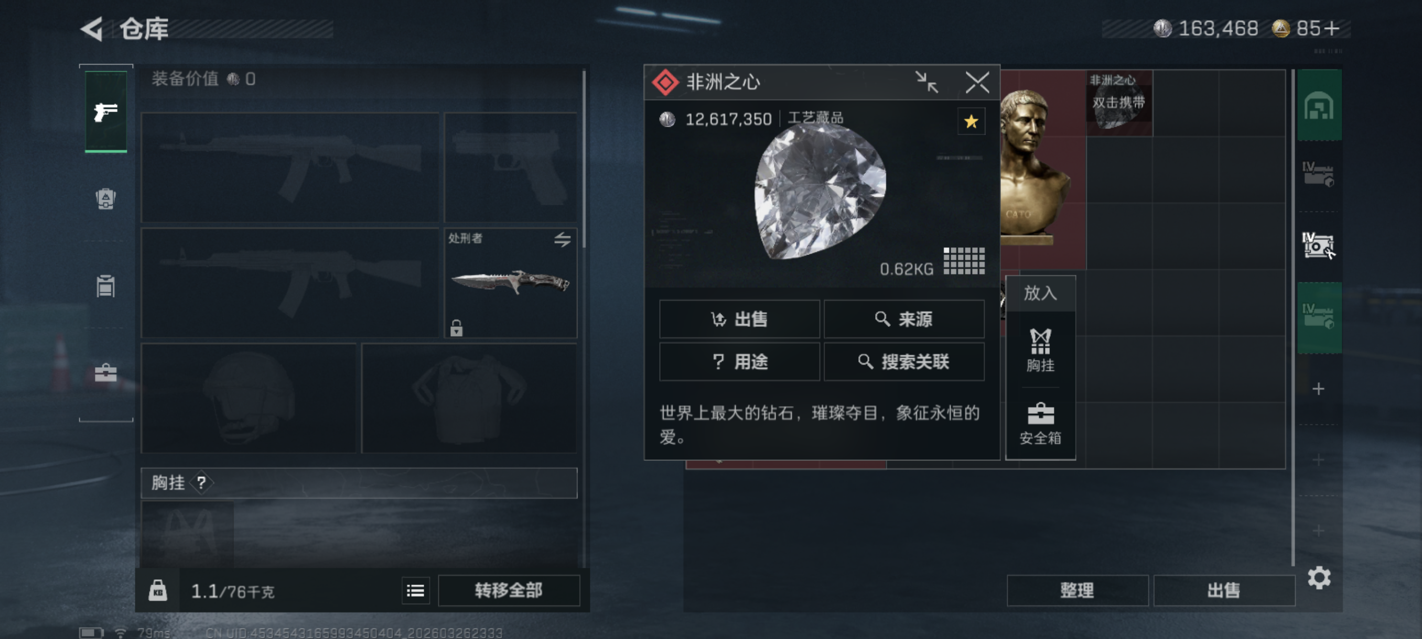1422x639 pixels.
Task: Click 搜索关联 search related button
Action: 903,362
